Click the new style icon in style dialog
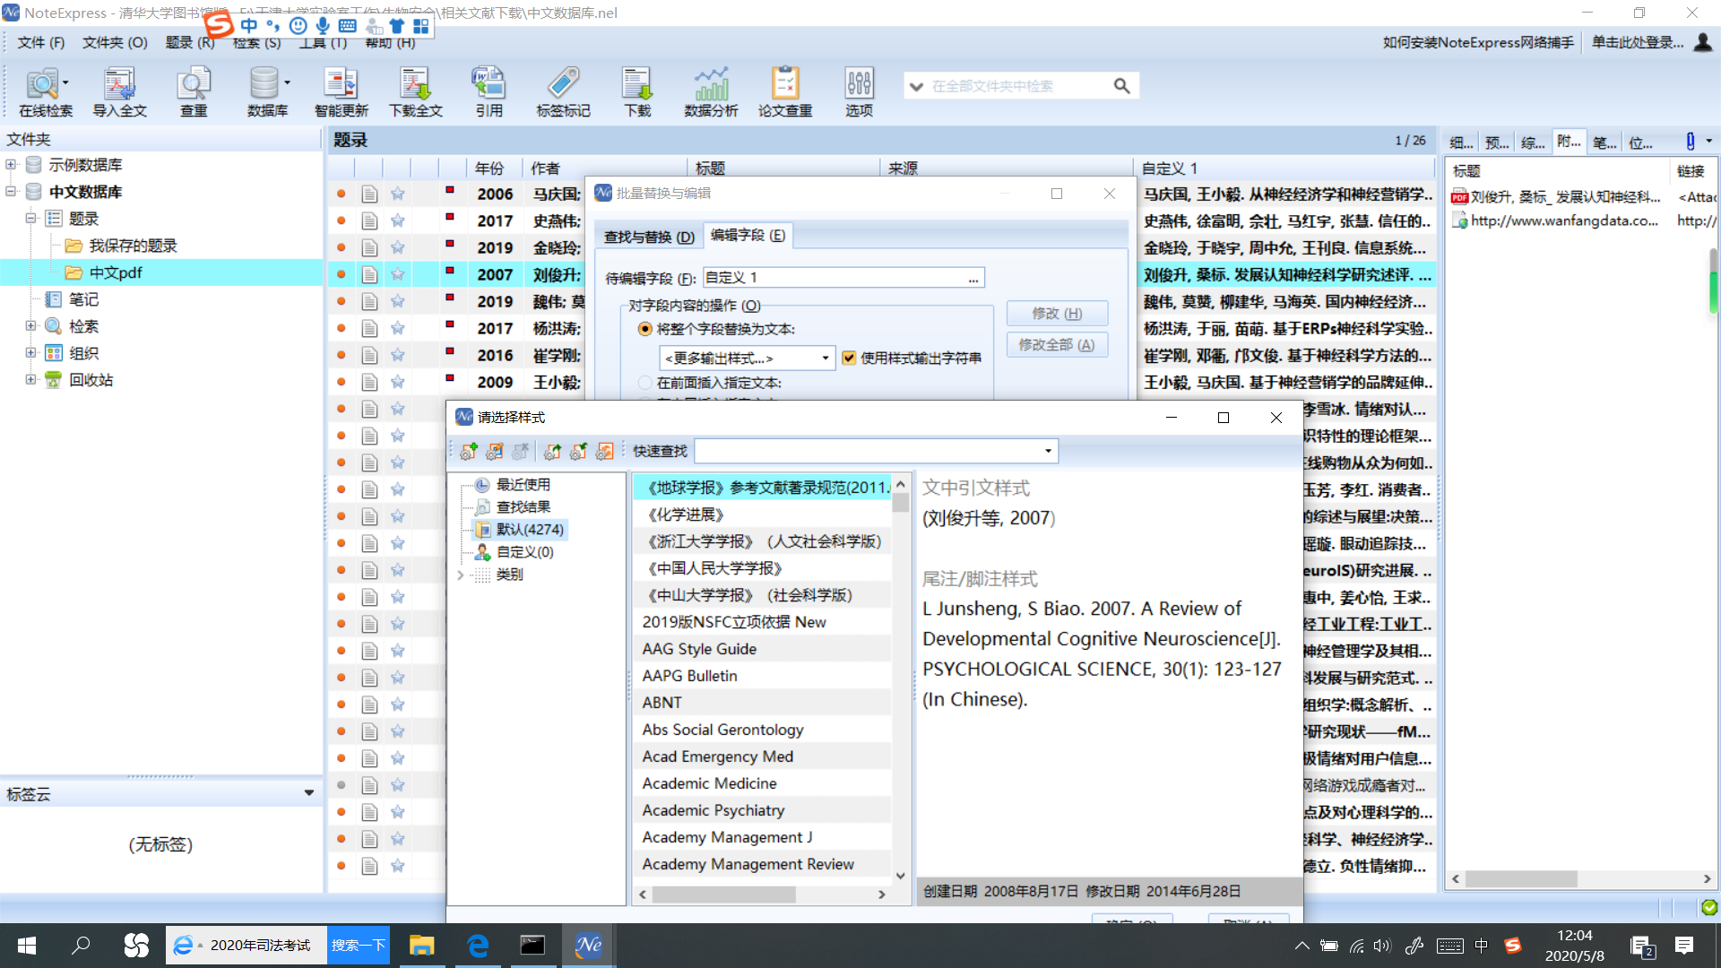This screenshot has height=968, width=1721. coord(467,451)
